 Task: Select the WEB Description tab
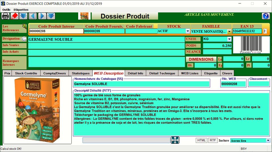click(109, 73)
